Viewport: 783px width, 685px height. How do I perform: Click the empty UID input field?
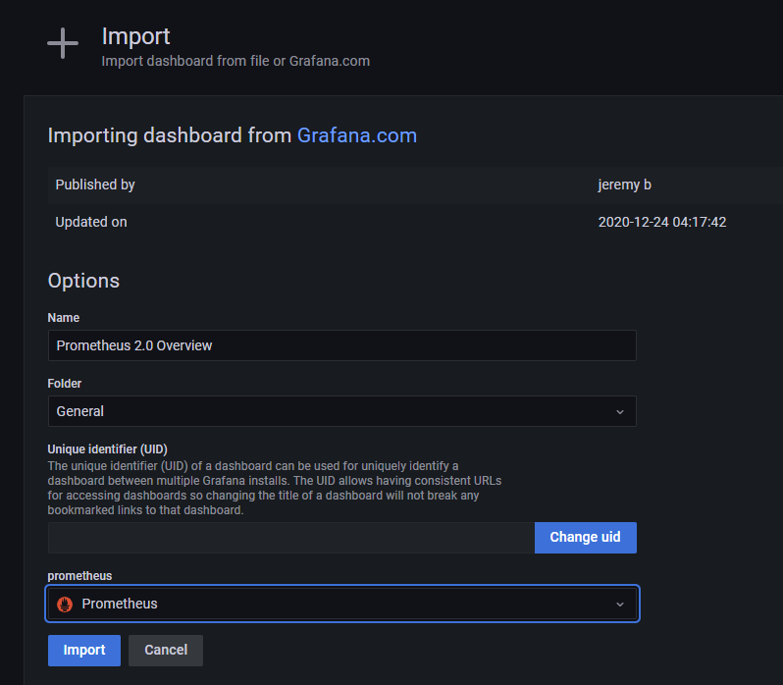click(291, 538)
